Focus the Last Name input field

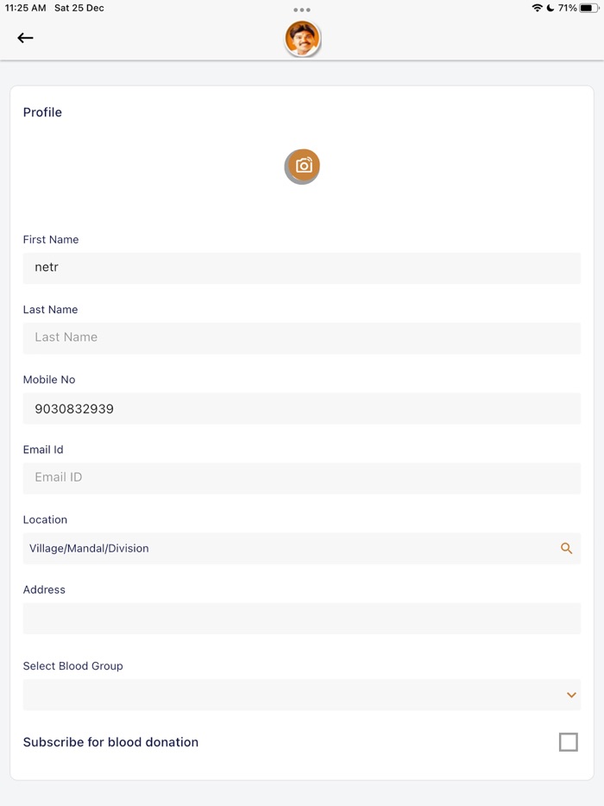pyautogui.click(x=302, y=337)
